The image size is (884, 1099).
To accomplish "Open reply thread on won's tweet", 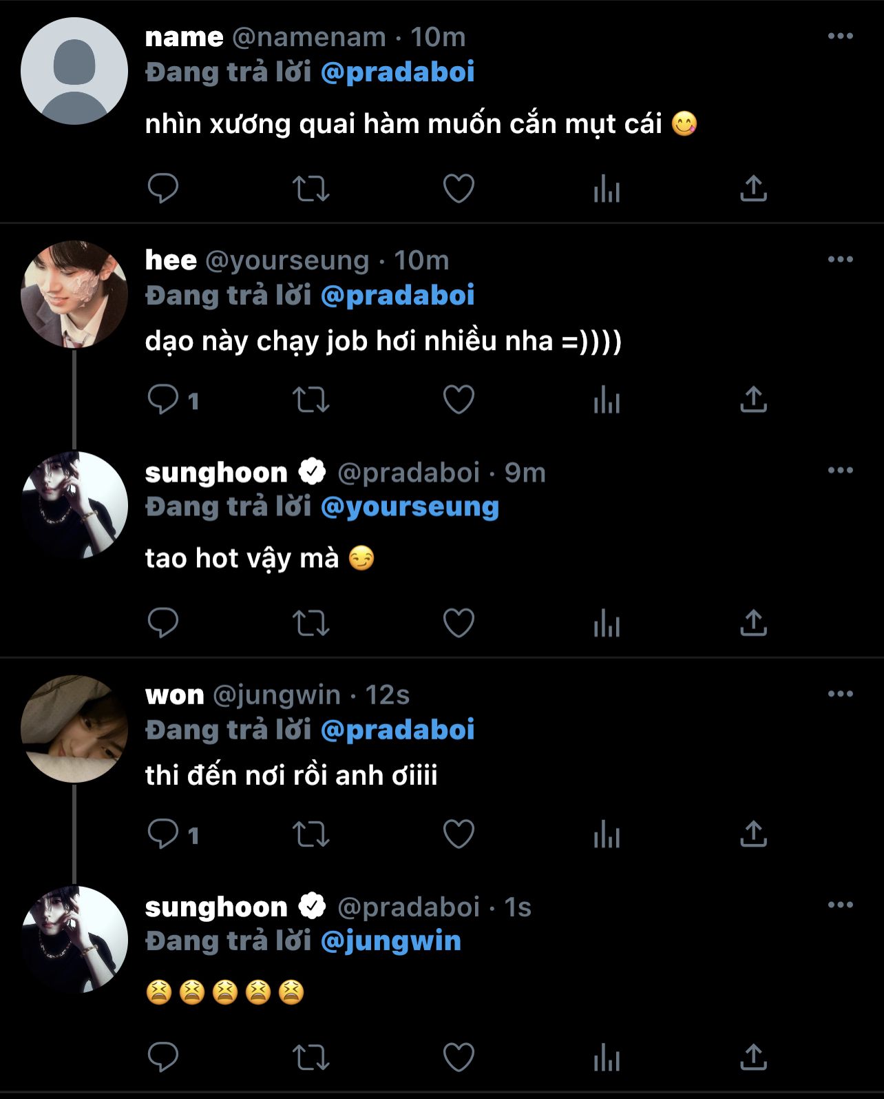I will pyautogui.click(x=163, y=834).
